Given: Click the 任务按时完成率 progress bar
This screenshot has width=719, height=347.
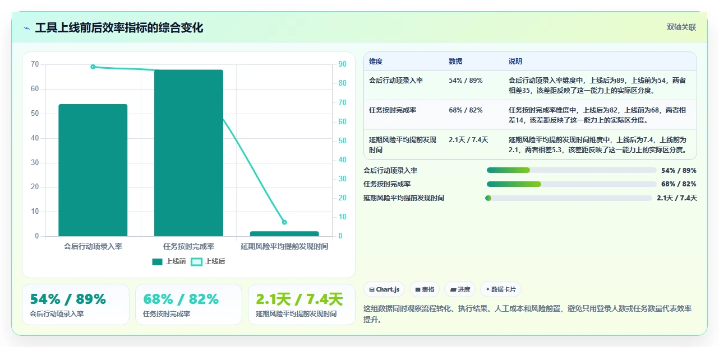Looking at the screenshot, I should [x=571, y=184].
